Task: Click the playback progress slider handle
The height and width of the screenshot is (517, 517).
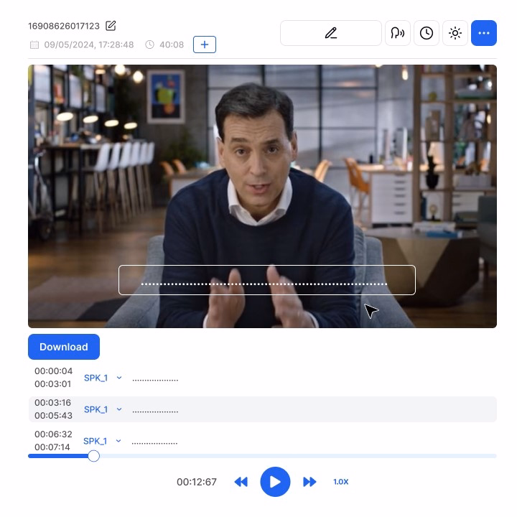Action: click(93, 456)
